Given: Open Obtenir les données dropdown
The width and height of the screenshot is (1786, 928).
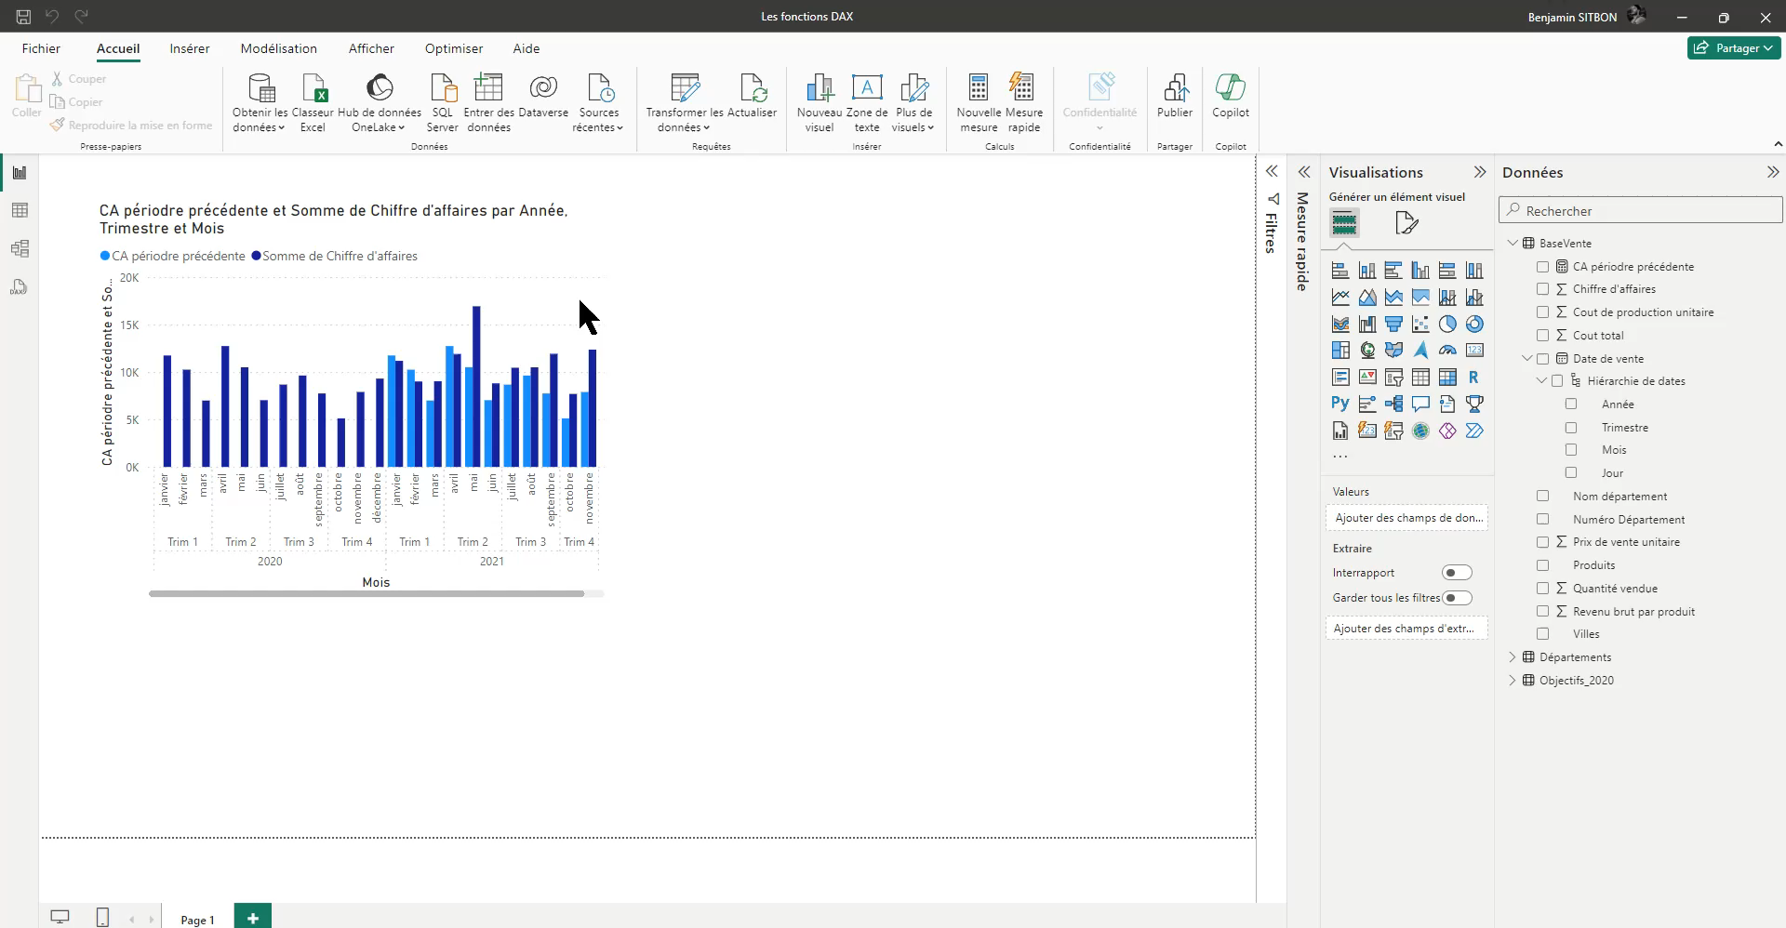Looking at the screenshot, I should coord(260,121).
